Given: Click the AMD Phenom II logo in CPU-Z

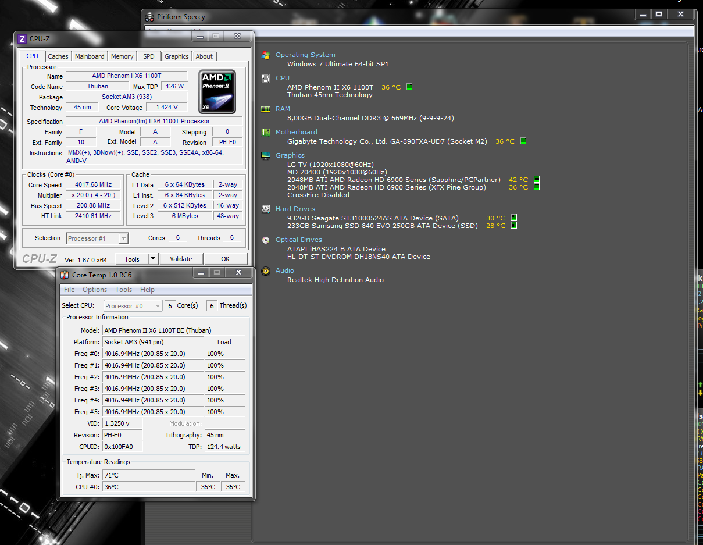Looking at the screenshot, I should tap(217, 91).
